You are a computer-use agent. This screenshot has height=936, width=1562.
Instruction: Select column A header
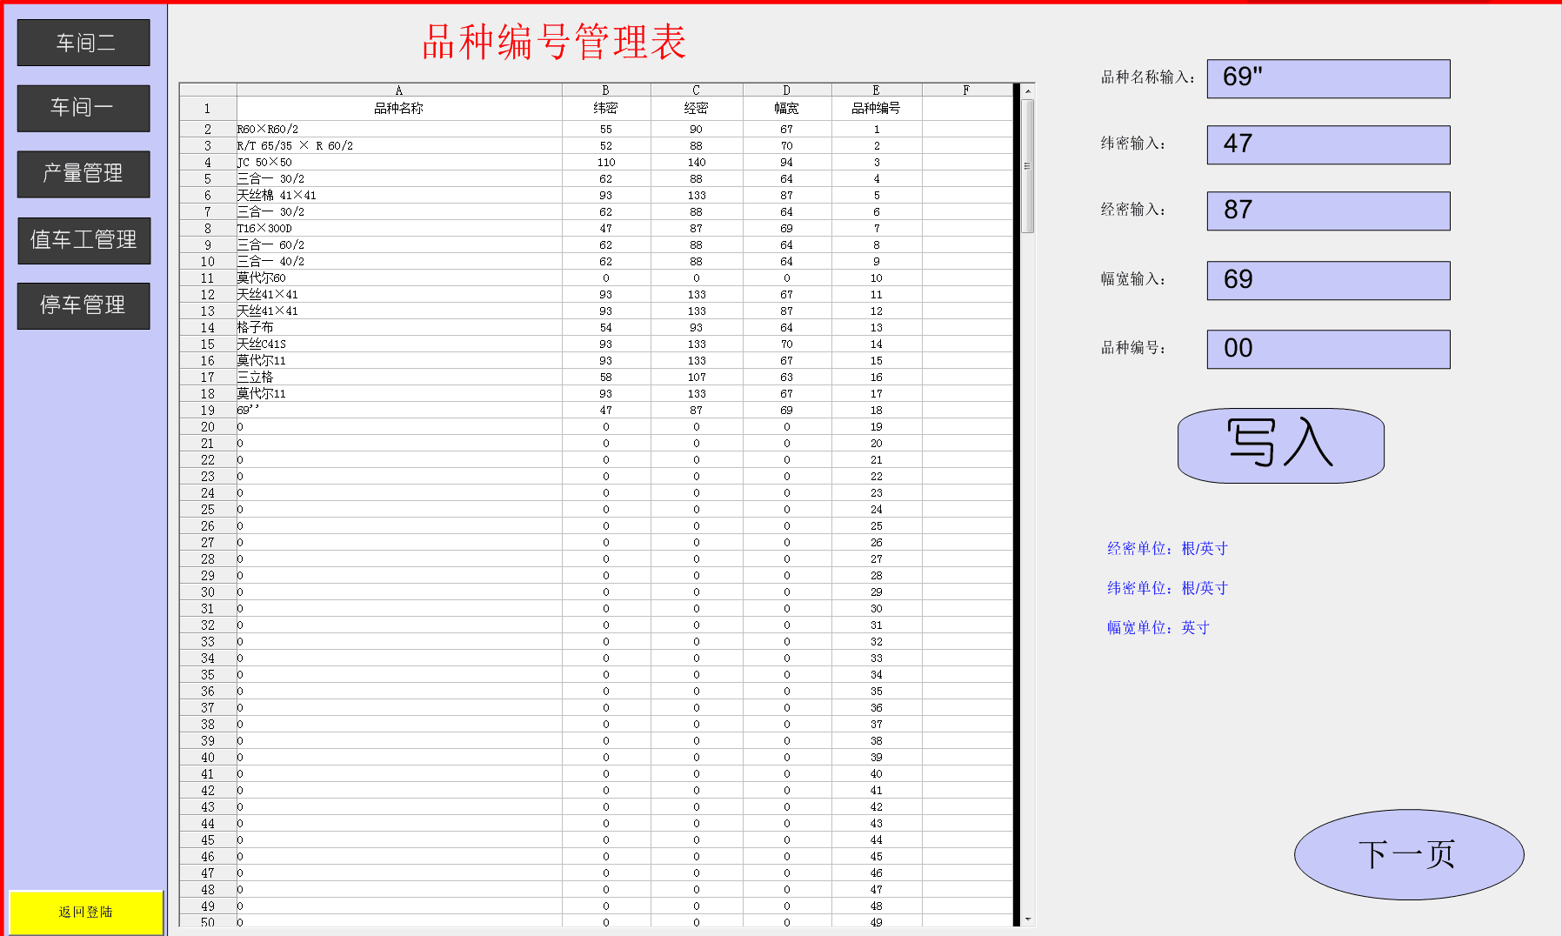pos(399,90)
